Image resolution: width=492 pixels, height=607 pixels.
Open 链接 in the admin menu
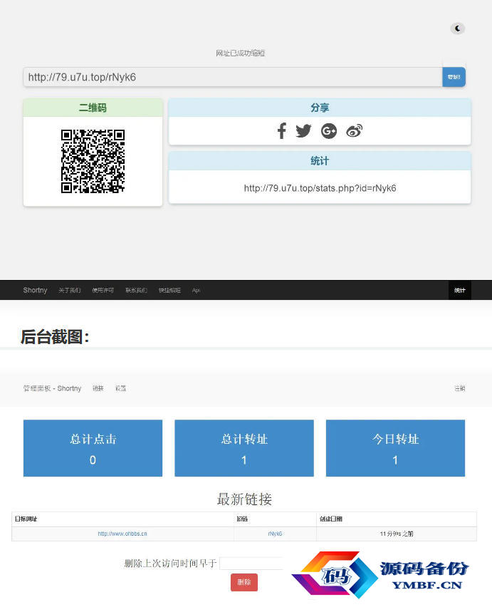(x=98, y=388)
